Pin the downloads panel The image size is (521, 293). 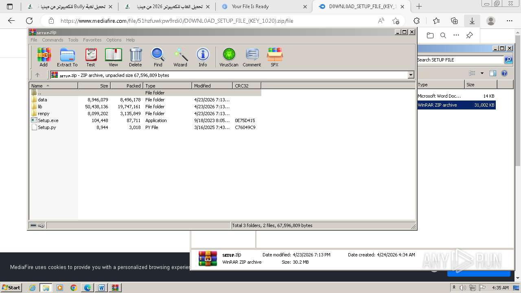(x=469, y=35)
